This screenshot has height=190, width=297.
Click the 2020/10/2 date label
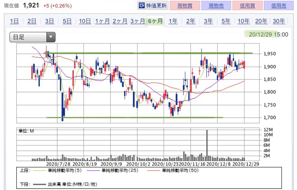tap(138, 164)
